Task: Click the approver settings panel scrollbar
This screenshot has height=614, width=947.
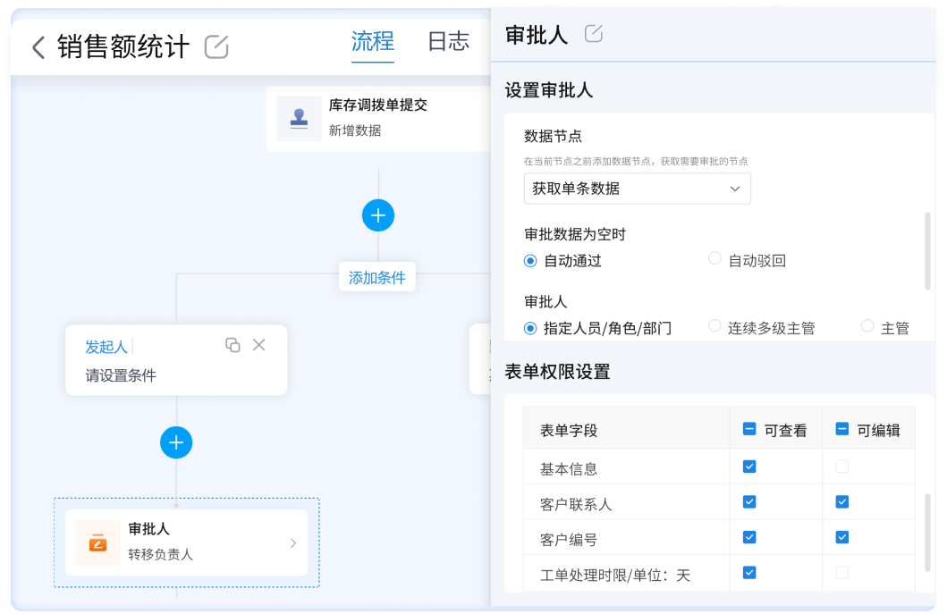Action: [x=927, y=250]
